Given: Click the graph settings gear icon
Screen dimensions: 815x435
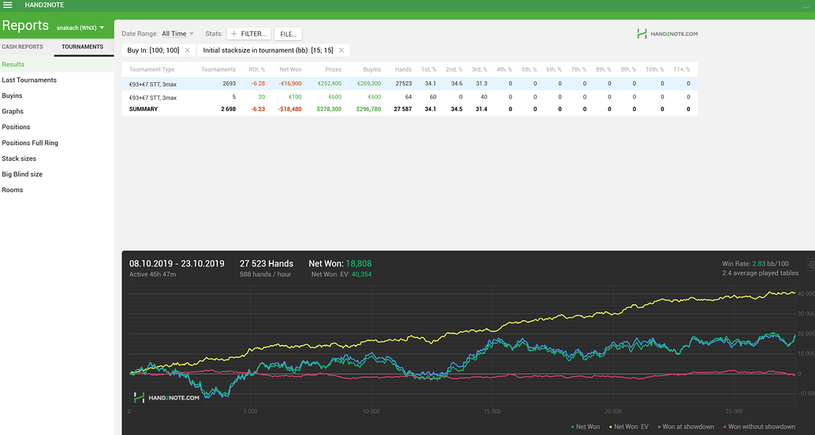Looking at the screenshot, I should coord(811,266).
